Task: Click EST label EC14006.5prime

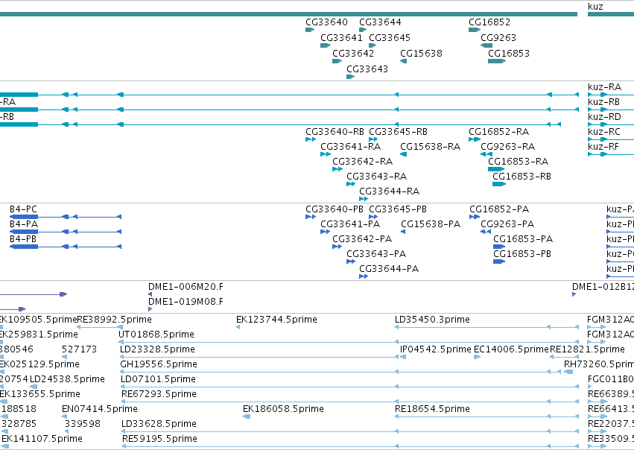Action: coord(511,349)
